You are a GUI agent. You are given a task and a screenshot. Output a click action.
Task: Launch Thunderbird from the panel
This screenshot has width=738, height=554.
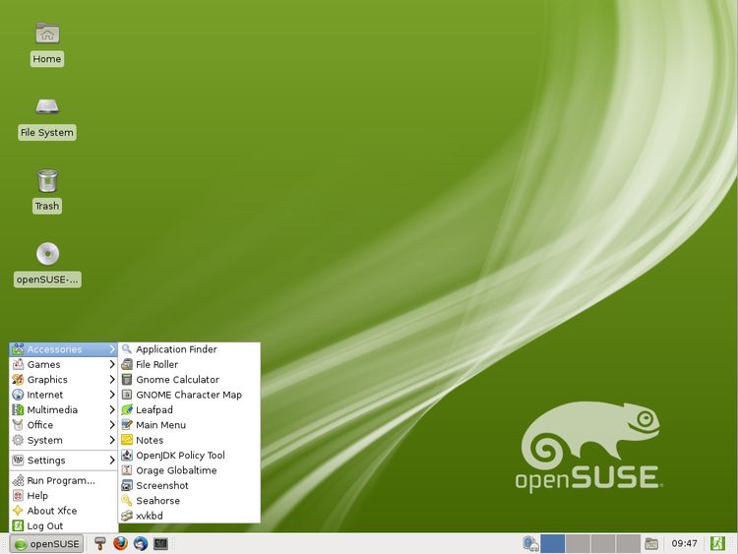(x=141, y=543)
